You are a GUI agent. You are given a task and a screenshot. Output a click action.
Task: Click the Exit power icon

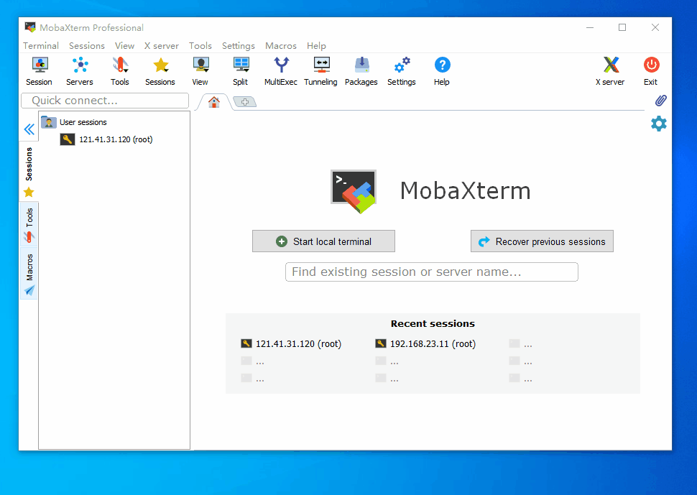[x=651, y=71]
